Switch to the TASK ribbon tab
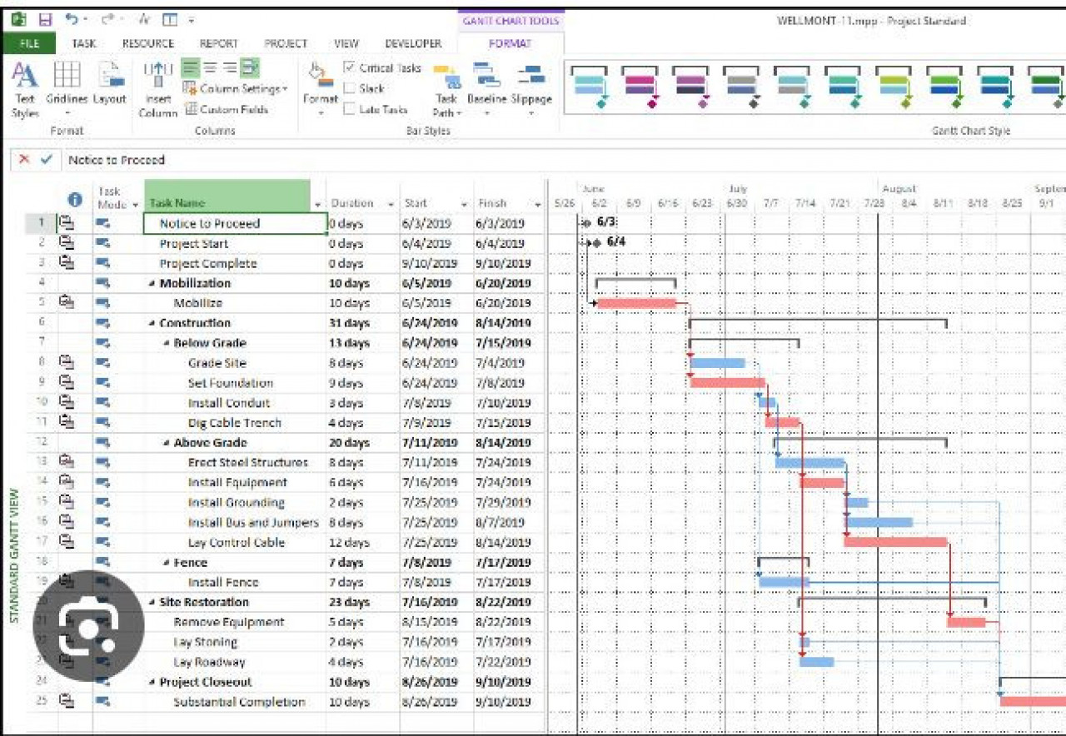The height and width of the screenshot is (736, 1066). pyautogui.click(x=84, y=43)
